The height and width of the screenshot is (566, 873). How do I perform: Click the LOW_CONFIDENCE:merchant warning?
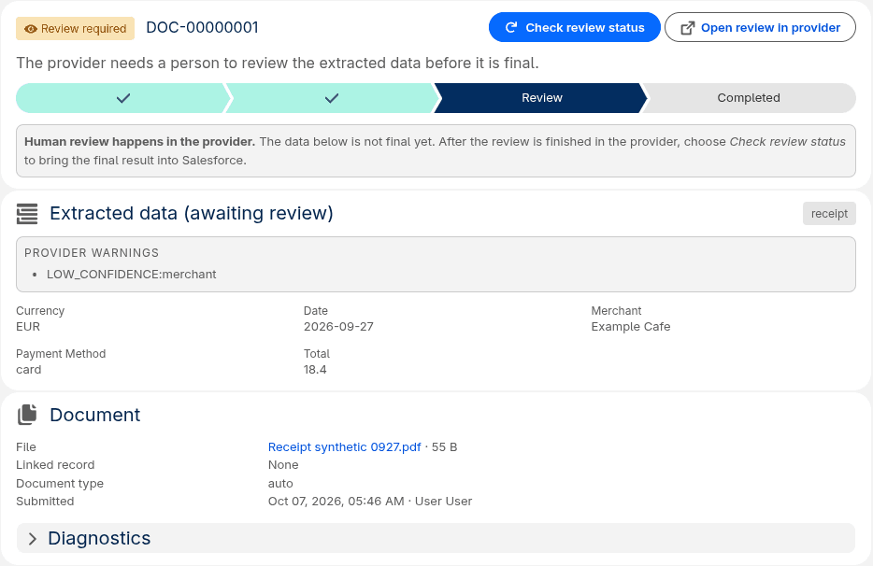132,275
